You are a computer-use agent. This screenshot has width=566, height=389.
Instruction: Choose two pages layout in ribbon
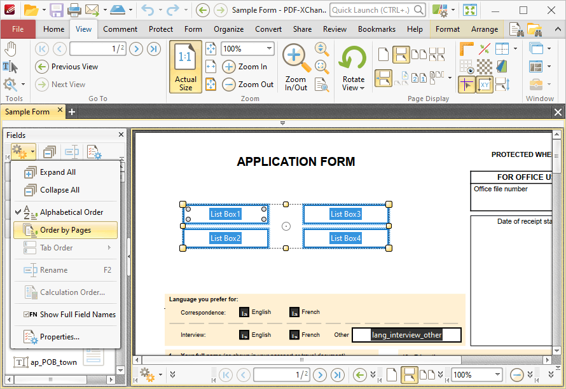pyautogui.click(x=419, y=55)
